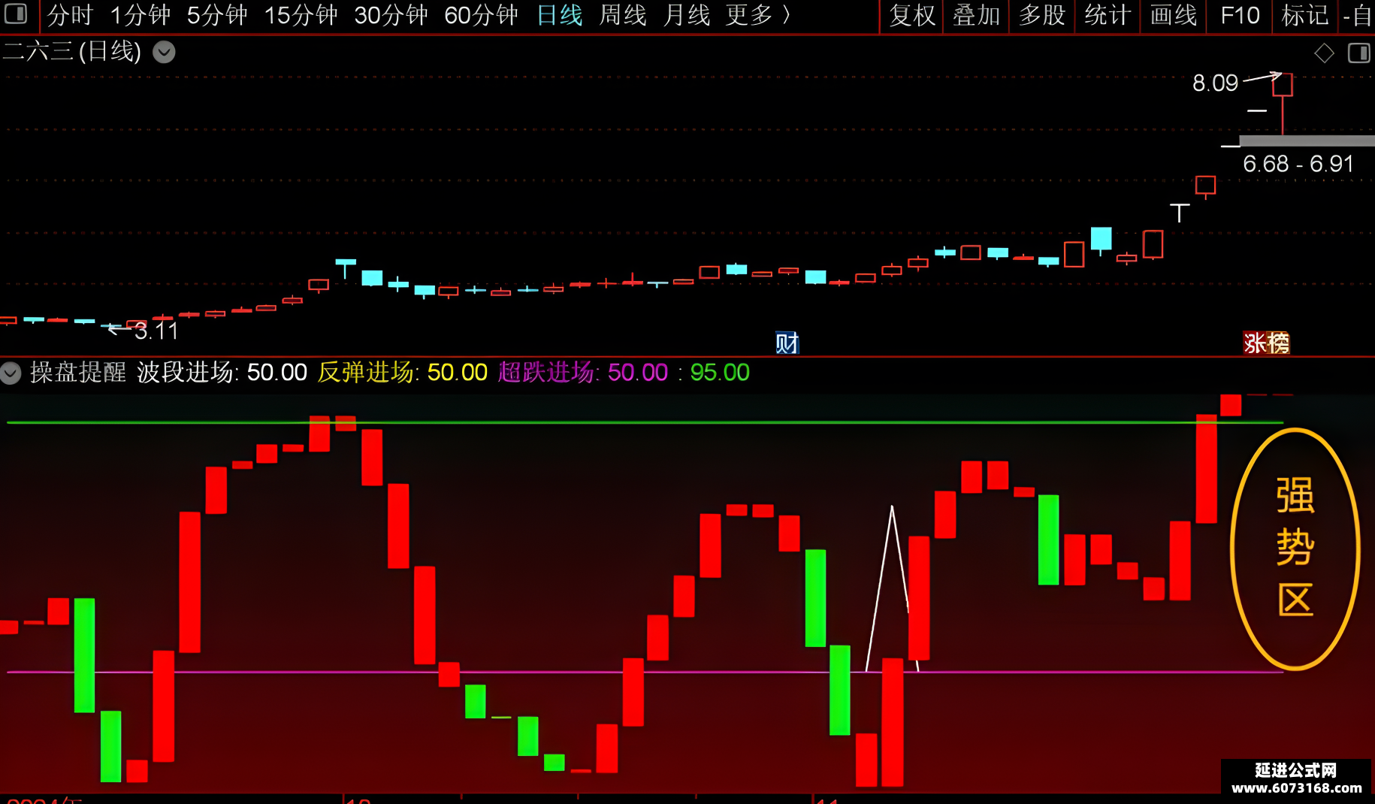Click the sidebar panel icon at top left
This screenshot has width=1375, height=804.
(x=15, y=13)
